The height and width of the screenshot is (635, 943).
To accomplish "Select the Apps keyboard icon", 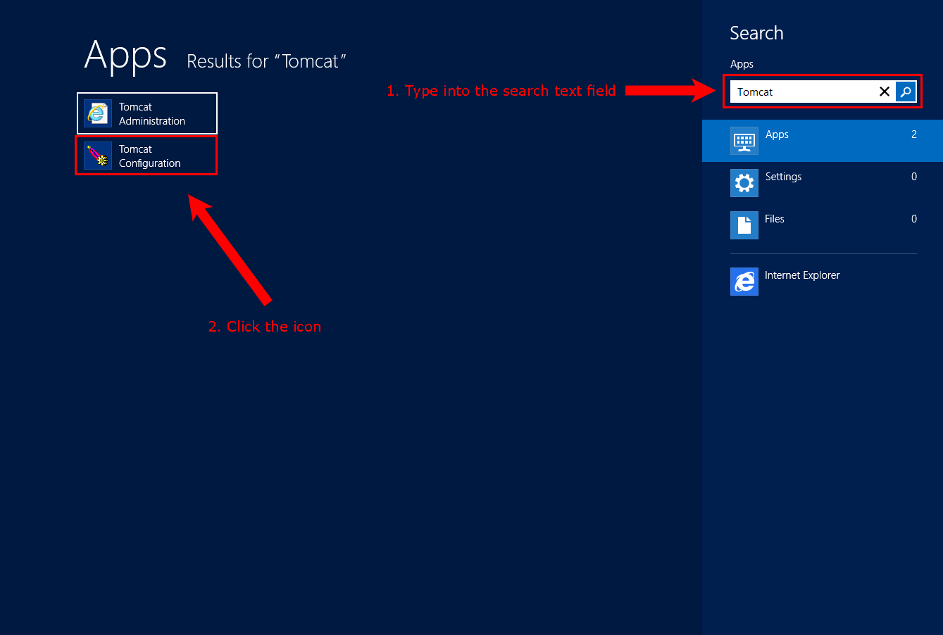I will click(744, 141).
